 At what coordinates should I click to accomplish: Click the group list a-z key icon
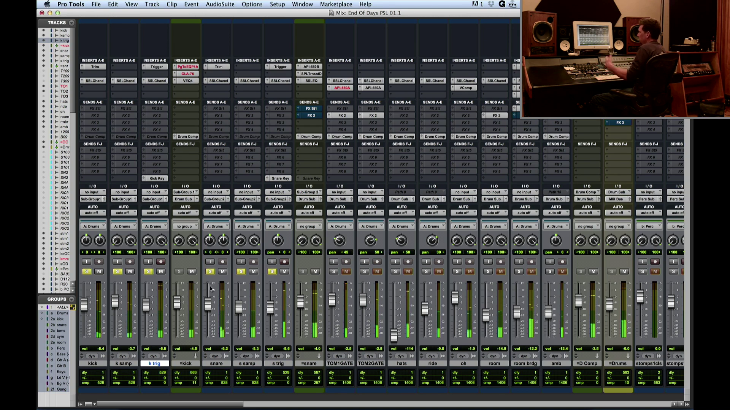click(x=73, y=307)
